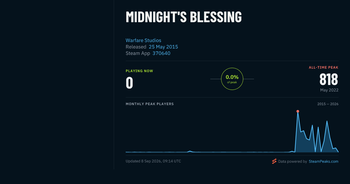350x184 pixels.
Task: Click the Midnight's Blessing title
Action: point(184,17)
